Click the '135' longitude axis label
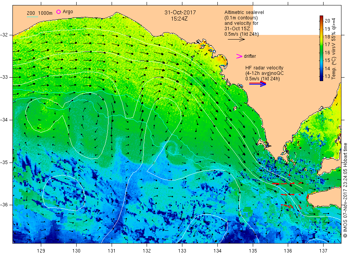350x256 pixels. [x=253, y=251]
